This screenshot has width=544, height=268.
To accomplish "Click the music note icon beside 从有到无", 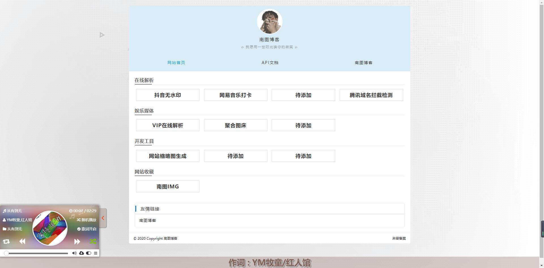I will pyautogui.click(x=4, y=210).
